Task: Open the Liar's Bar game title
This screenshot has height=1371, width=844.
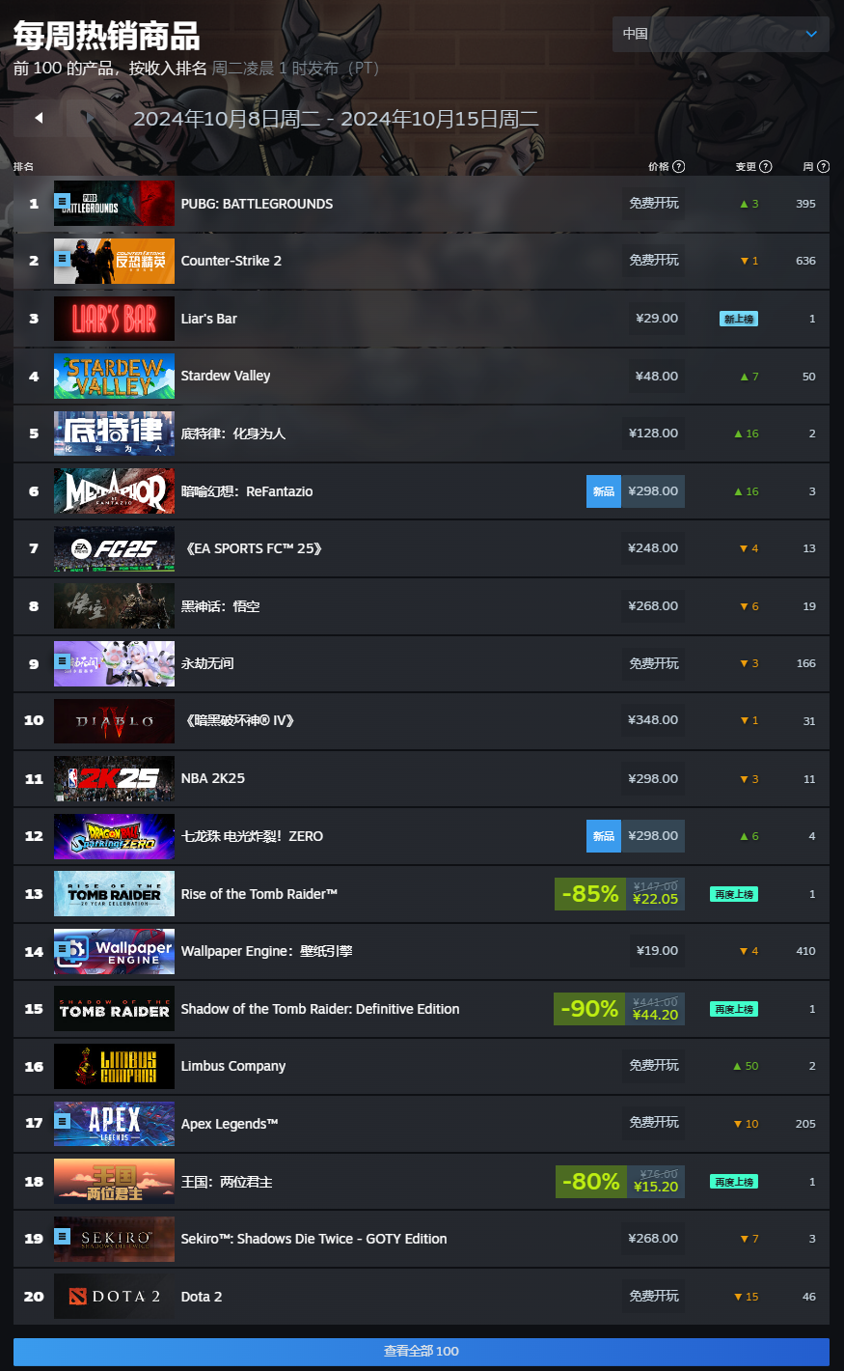Action: click(x=209, y=319)
